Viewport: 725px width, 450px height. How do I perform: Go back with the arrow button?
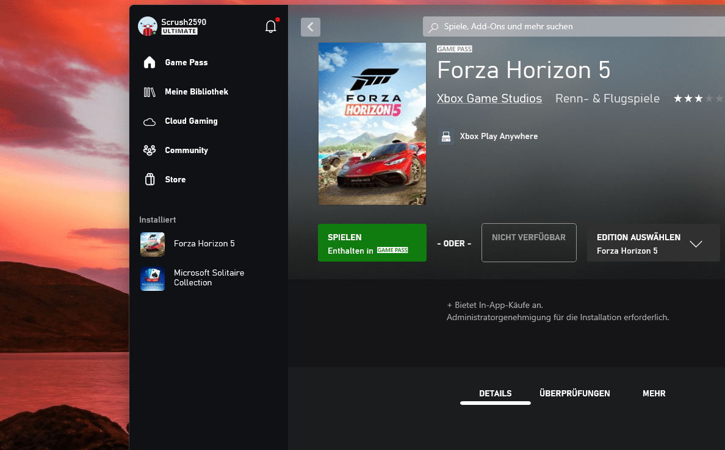310,27
